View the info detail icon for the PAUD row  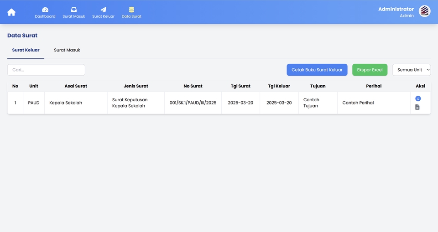pos(418,98)
